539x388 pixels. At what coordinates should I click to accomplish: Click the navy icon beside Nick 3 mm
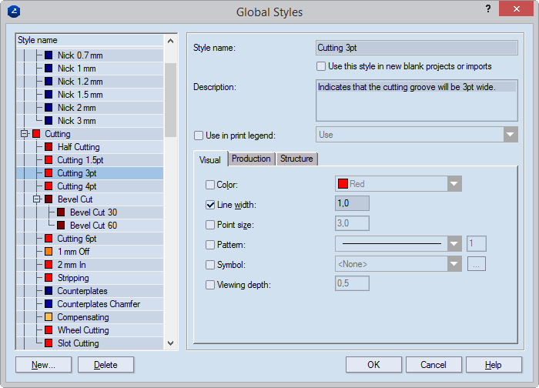click(x=49, y=121)
